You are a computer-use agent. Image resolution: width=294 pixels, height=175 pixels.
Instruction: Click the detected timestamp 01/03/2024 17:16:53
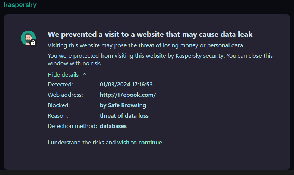point(126,85)
